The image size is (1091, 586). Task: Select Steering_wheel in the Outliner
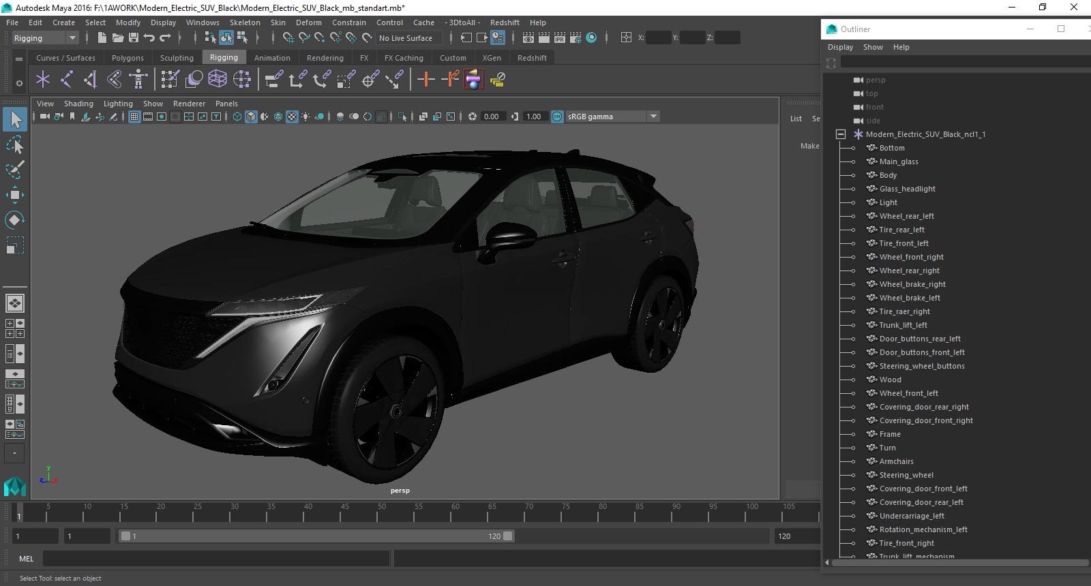click(x=906, y=475)
